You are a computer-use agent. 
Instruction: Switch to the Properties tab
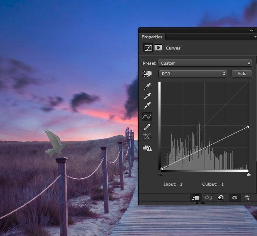coord(152,37)
